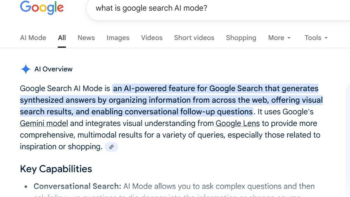
Task: Focus the search query input field
Action: coord(204,8)
